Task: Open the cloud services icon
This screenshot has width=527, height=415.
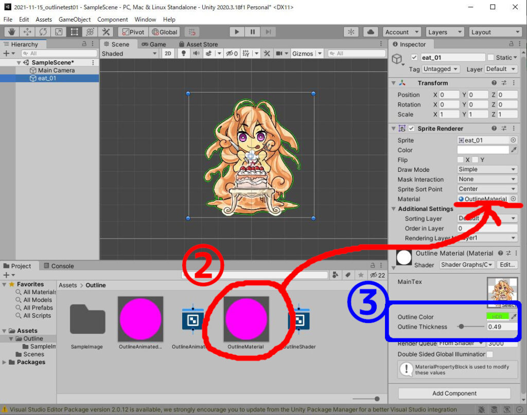Action: 371,32
